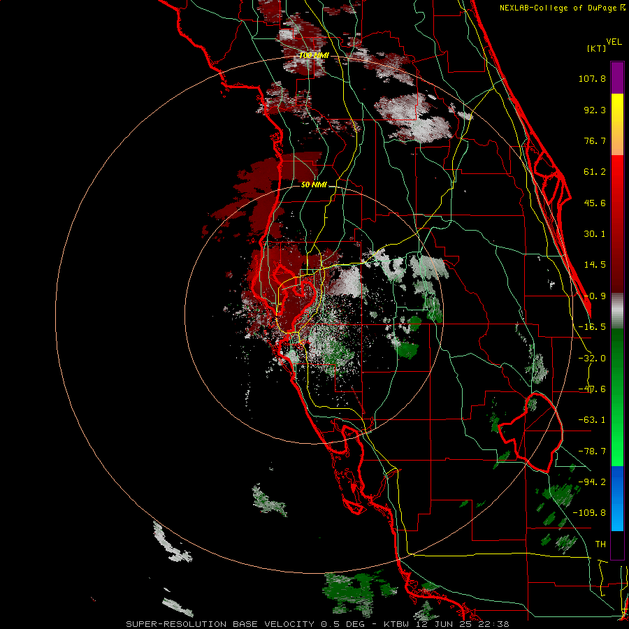Click the 14.5 velocity scale value

pyautogui.click(x=595, y=265)
